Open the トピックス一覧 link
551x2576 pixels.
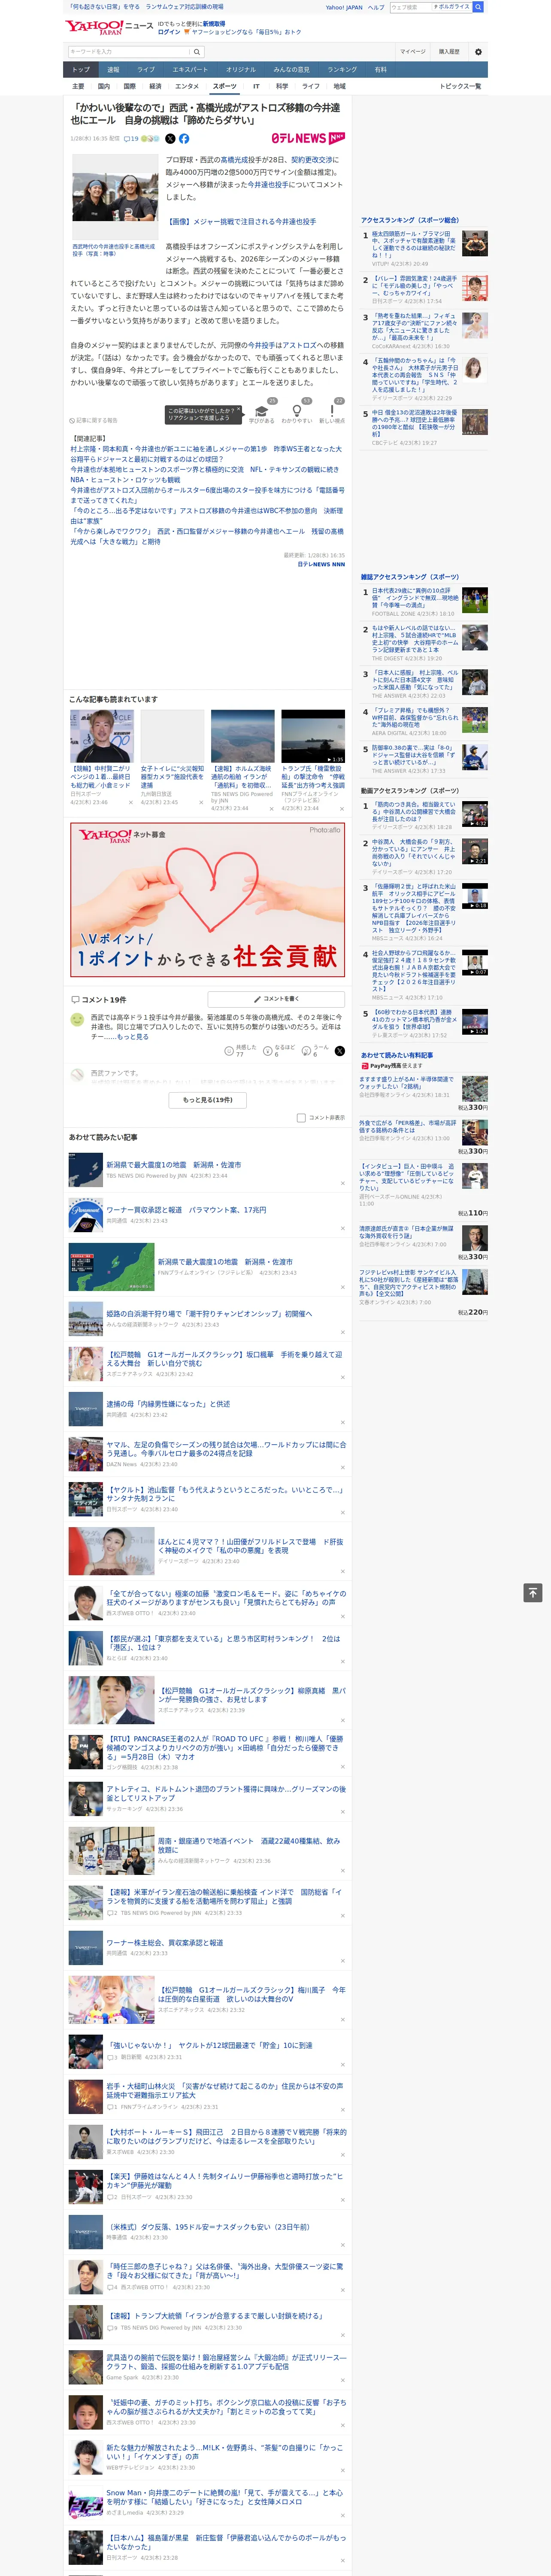pos(460,86)
